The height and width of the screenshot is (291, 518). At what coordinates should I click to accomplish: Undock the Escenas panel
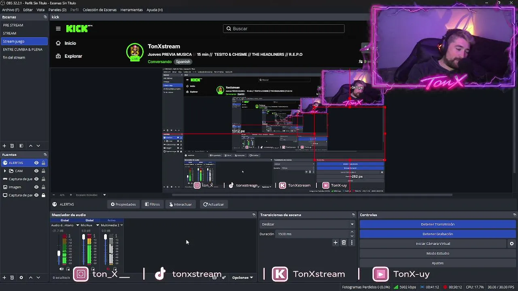coord(45,17)
